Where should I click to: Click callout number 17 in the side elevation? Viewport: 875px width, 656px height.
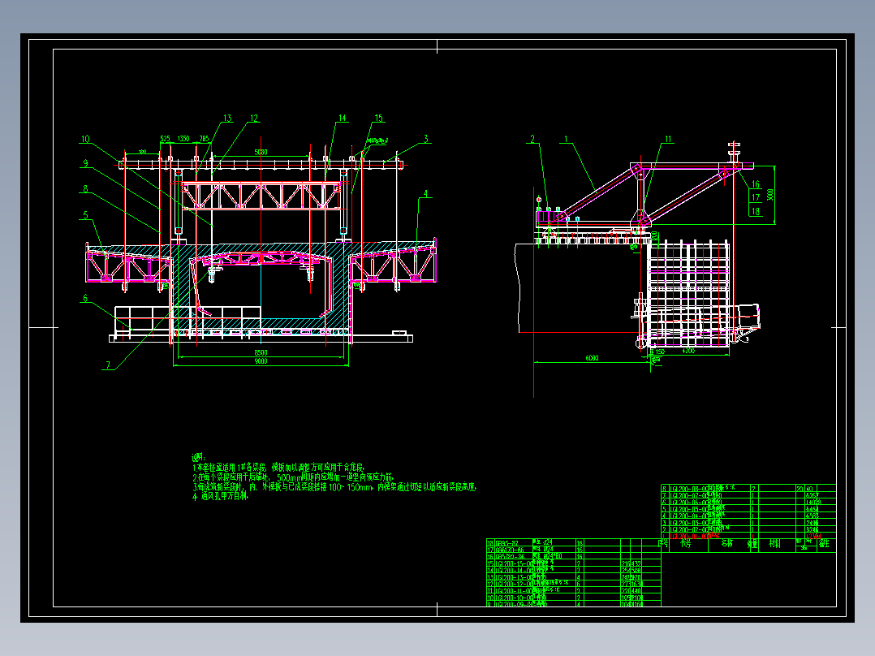point(756,197)
